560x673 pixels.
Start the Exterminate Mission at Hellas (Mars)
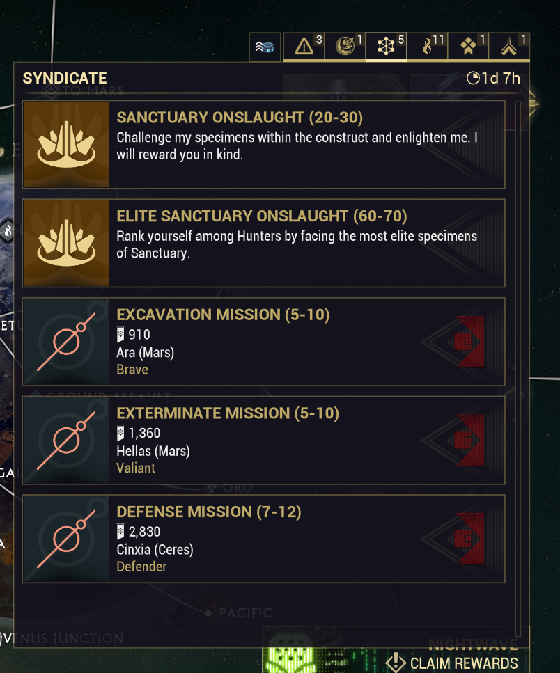(x=306, y=441)
